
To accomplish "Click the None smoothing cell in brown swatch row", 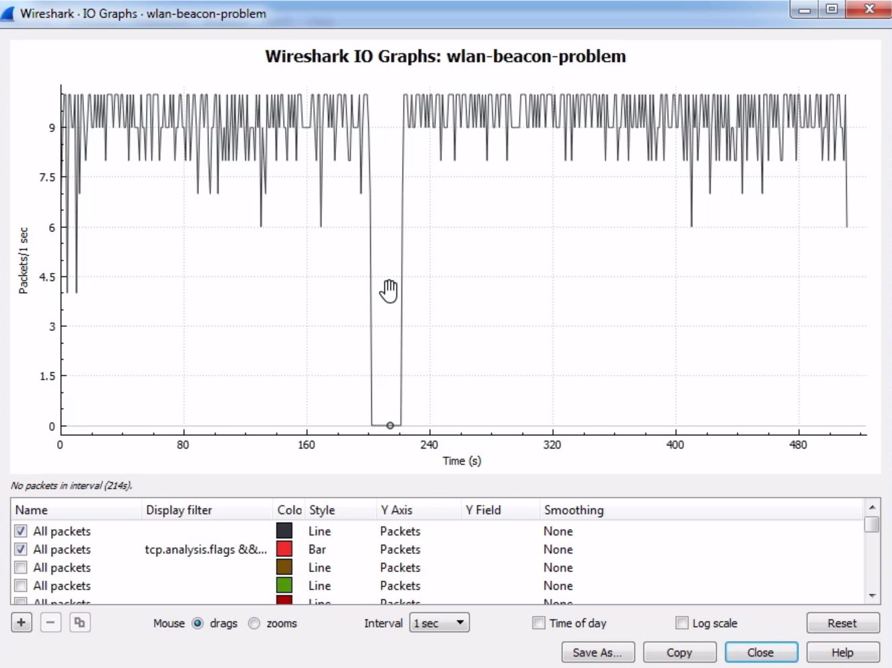I will pyautogui.click(x=558, y=568).
